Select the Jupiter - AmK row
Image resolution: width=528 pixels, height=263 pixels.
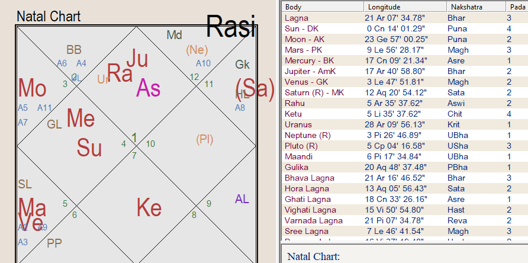tap(405, 71)
